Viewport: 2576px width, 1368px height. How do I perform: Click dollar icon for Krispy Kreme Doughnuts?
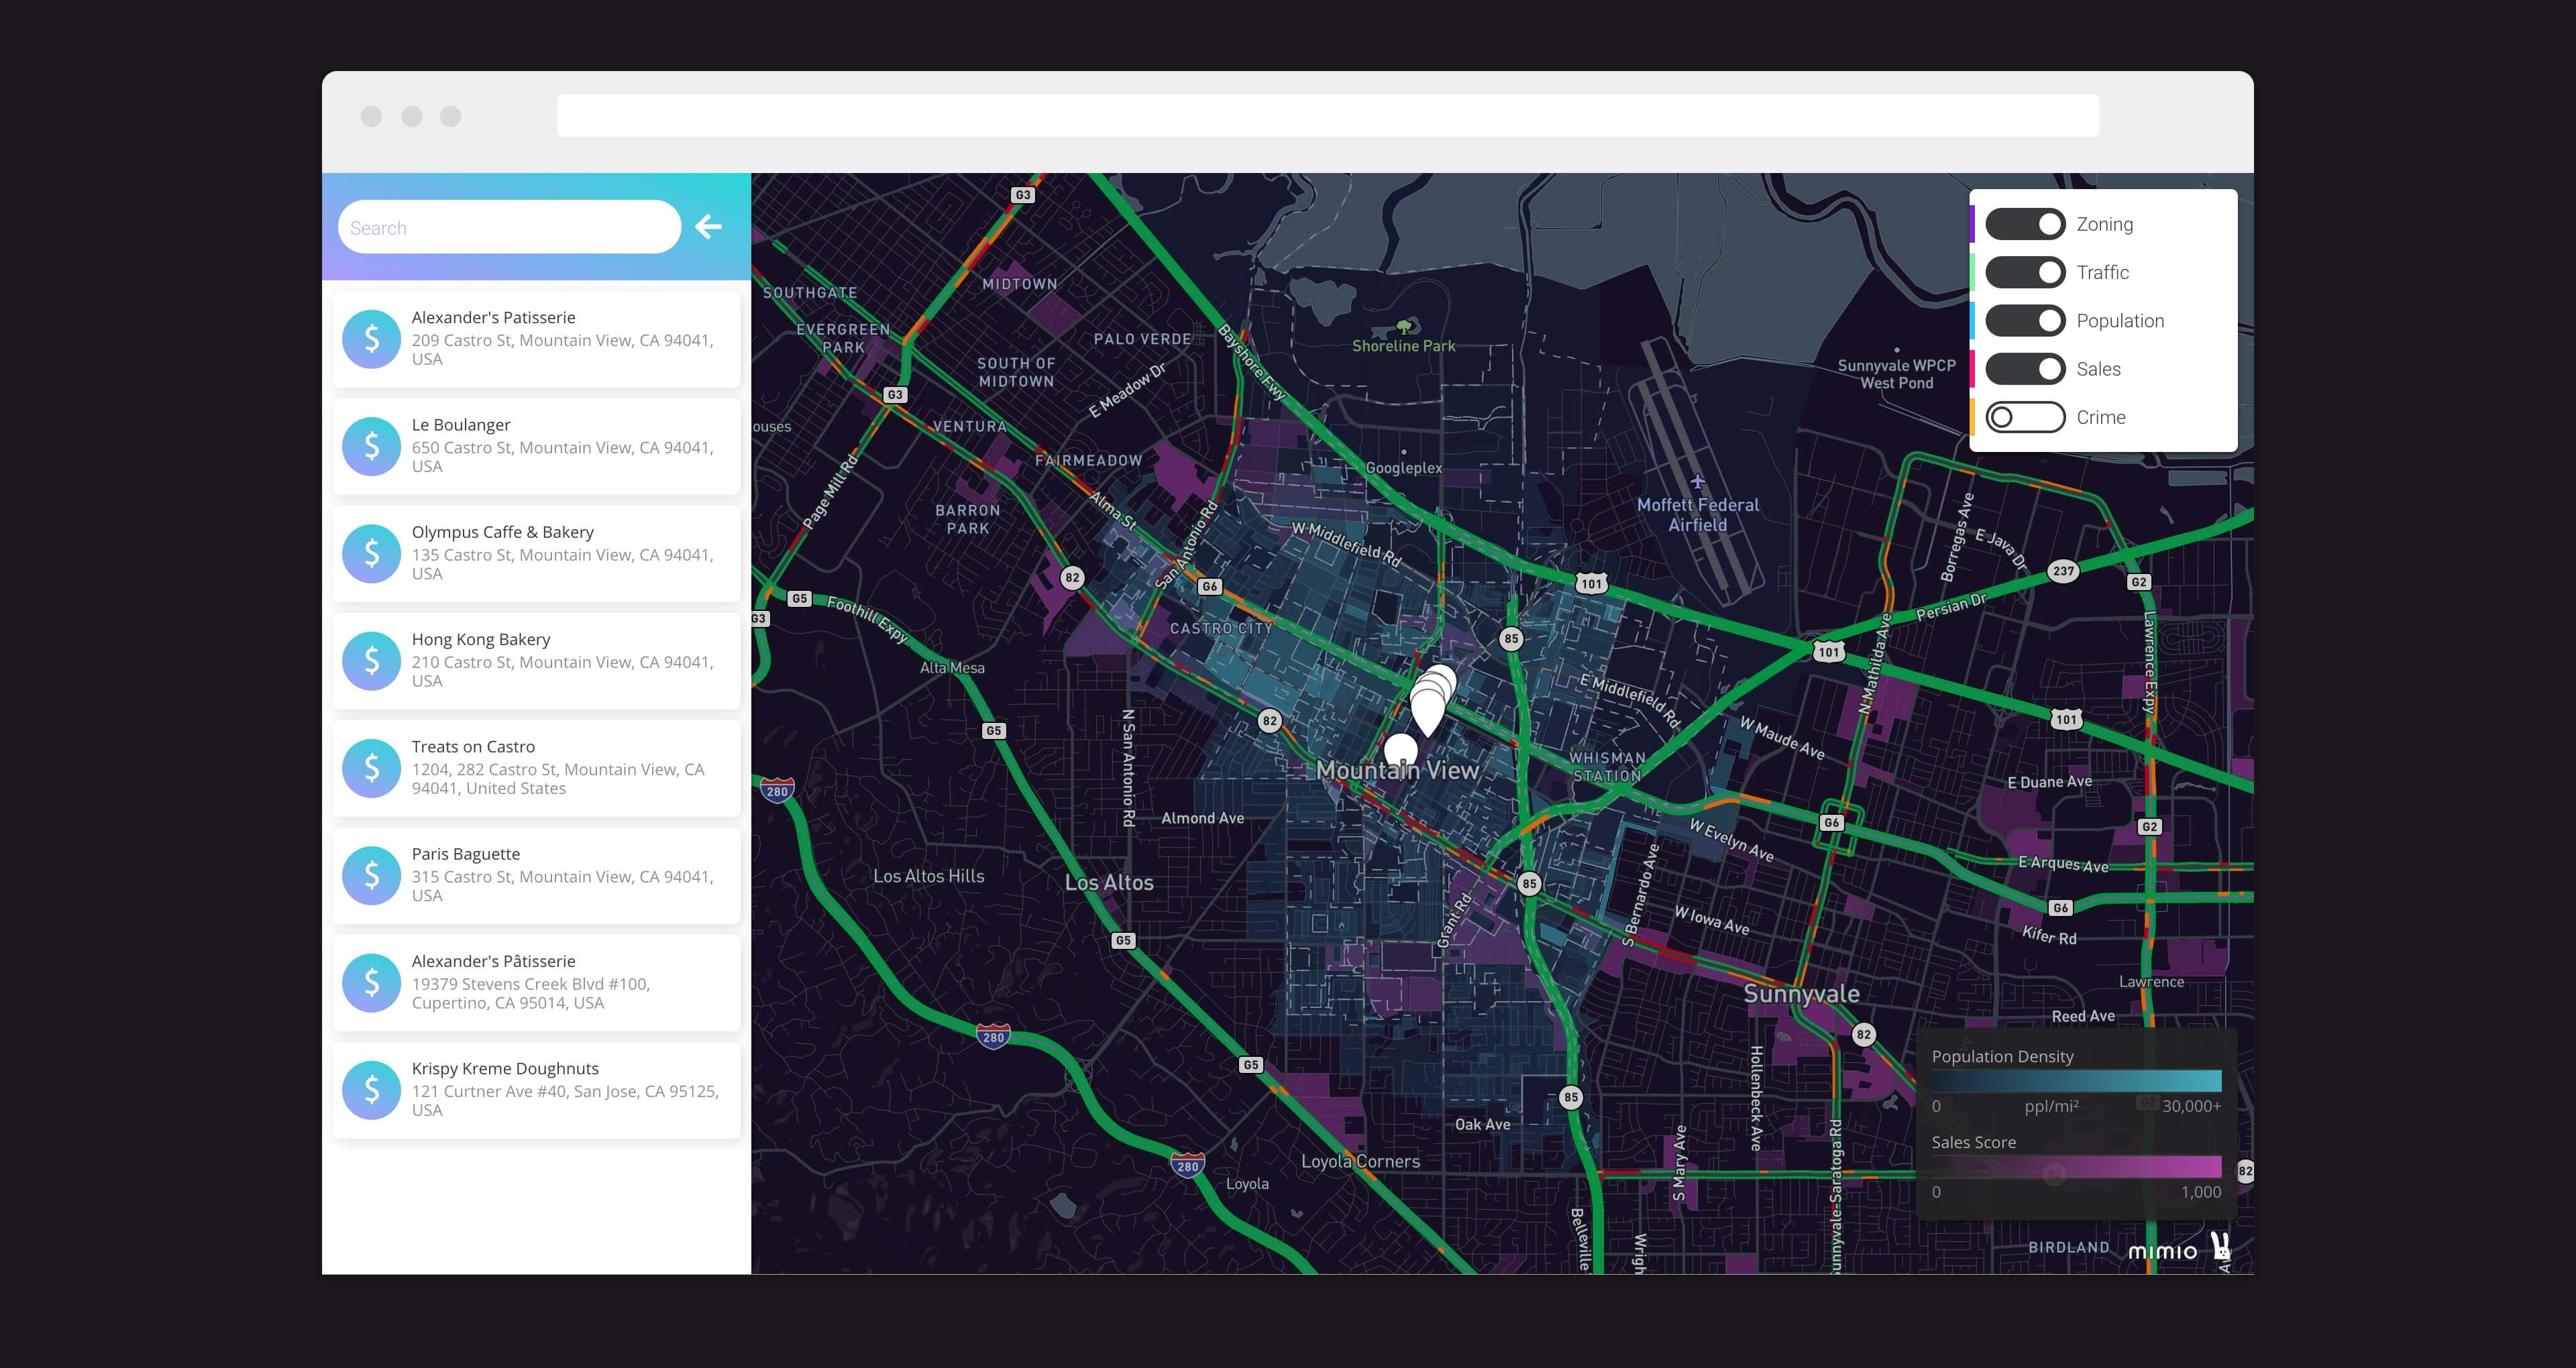coord(371,1089)
